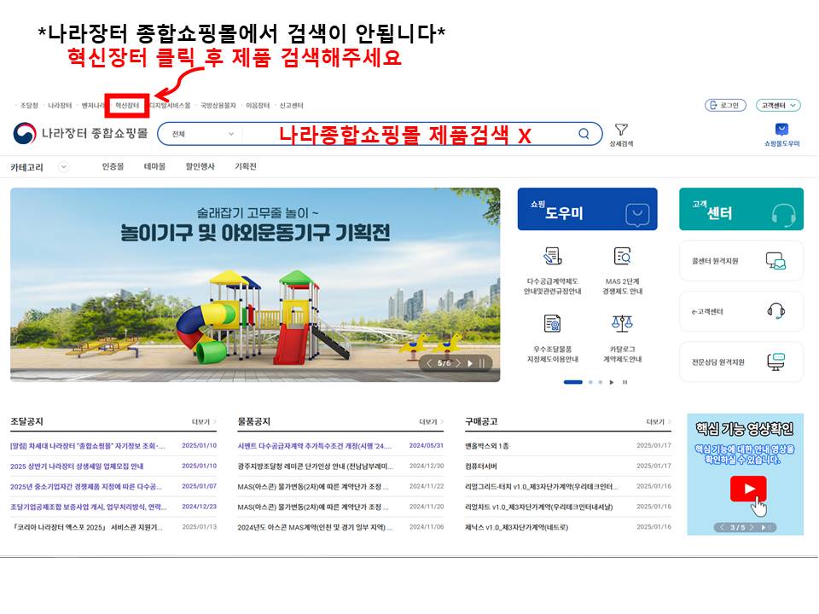
Task: Open notice 코리아 나라장터 엑스포 2025 서비스관
Action: click(x=87, y=527)
